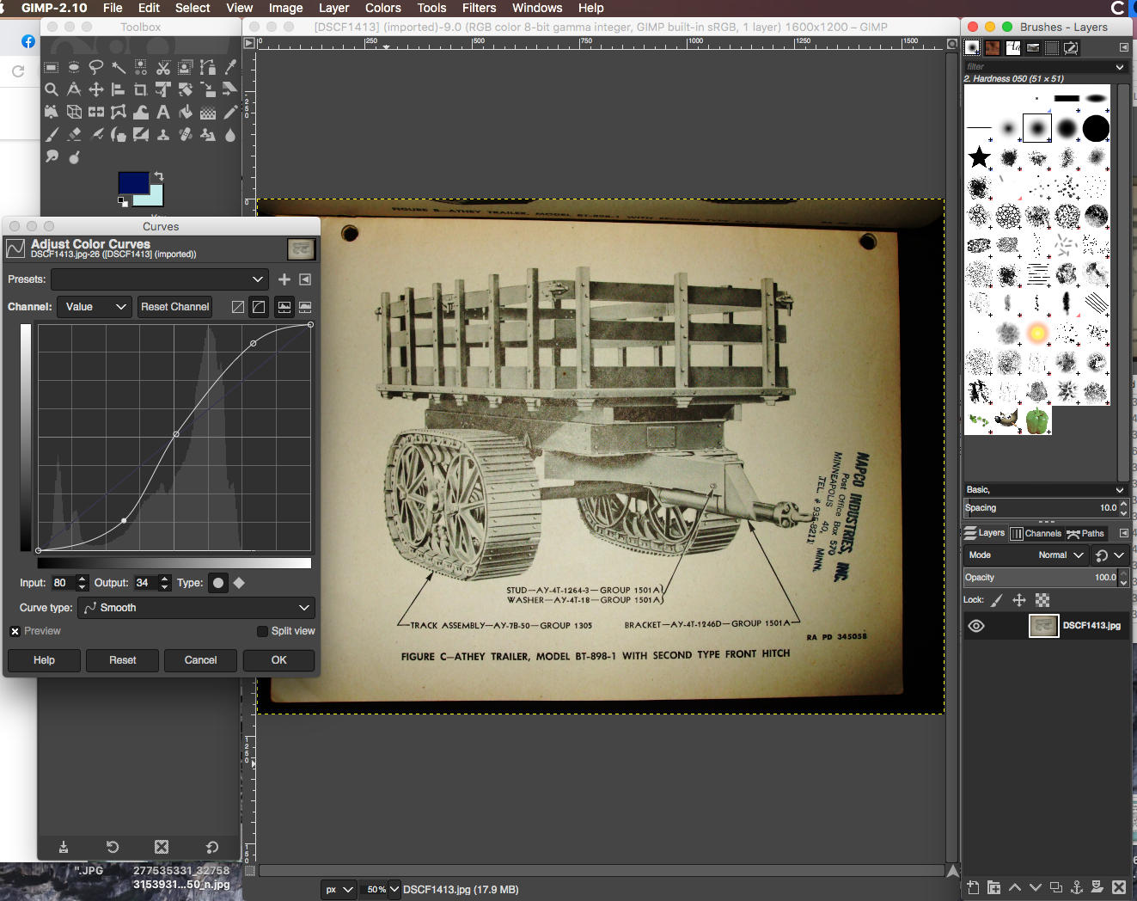This screenshot has width=1137, height=901.
Task: Create a new layer in Layers panel
Action: pyautogui.click(x=972, y=887)
